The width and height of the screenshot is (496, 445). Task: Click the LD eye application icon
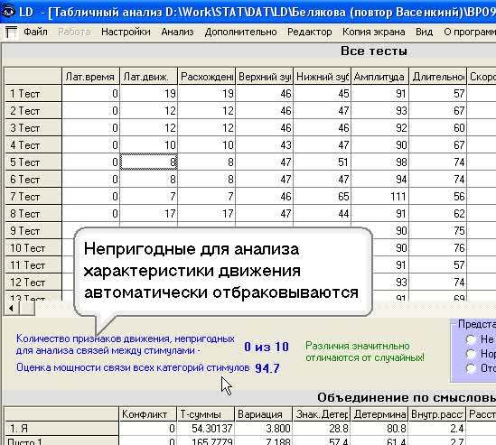pos(7,12)
